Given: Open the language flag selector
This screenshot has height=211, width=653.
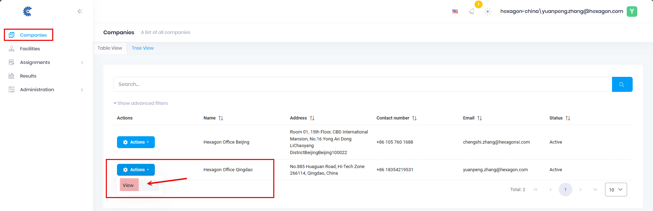Looking at the screenshot, I should coord(455,12).
